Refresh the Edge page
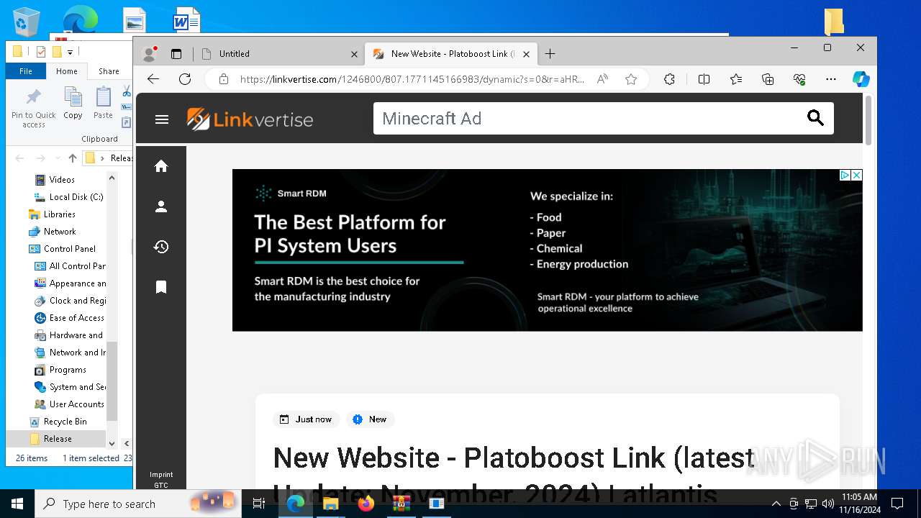 tap(185, 79)
